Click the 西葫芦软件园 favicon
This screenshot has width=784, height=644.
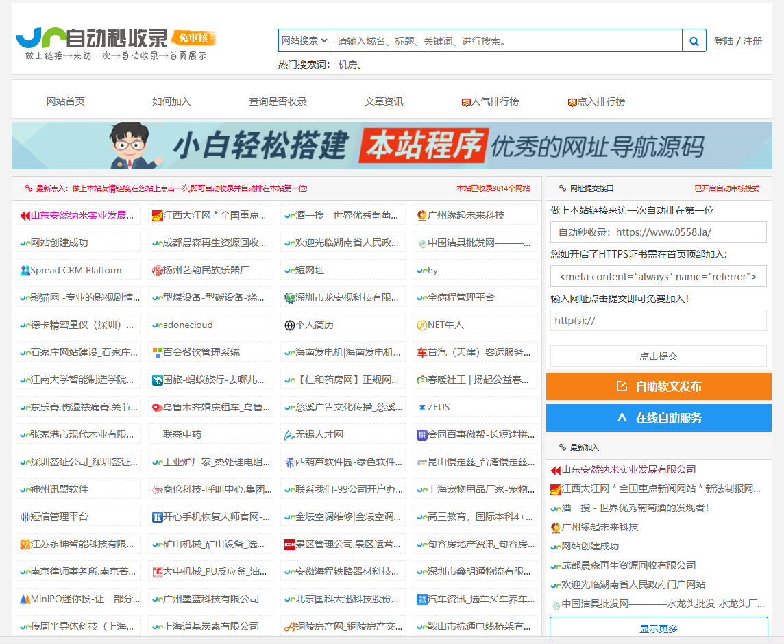coord(289,462)
